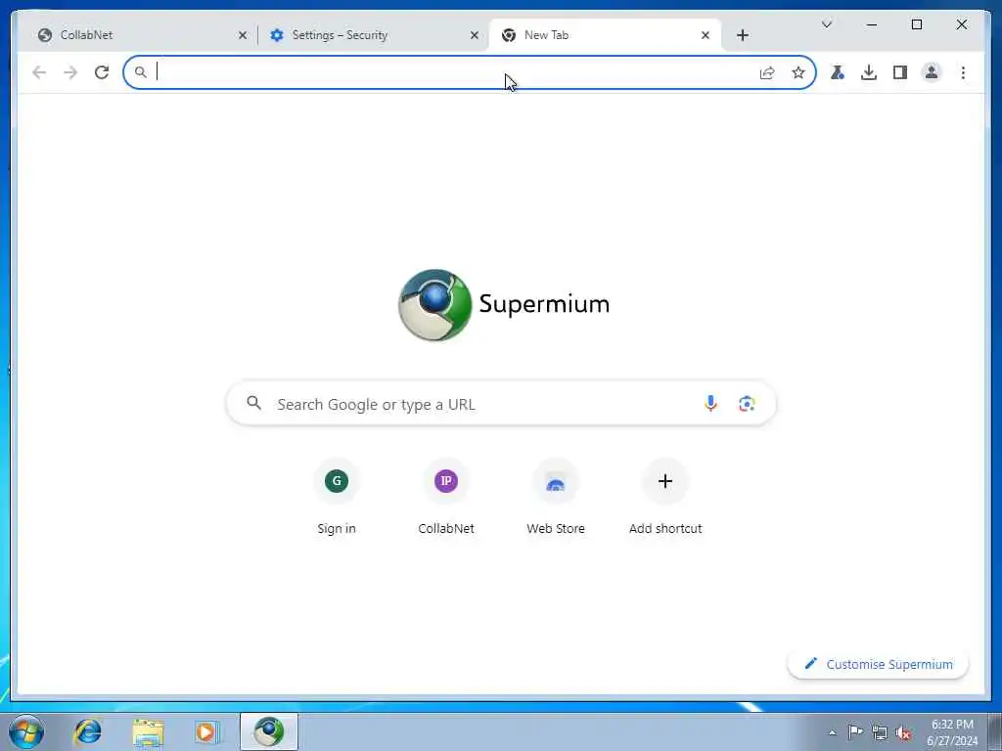Open Windows Explorer folder in taskbar
Viewport: 1002px width, 751px height.
coord(149,731)
